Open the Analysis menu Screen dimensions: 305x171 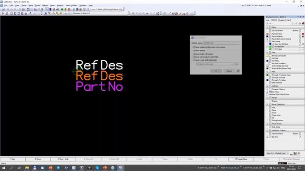[60, 5]
